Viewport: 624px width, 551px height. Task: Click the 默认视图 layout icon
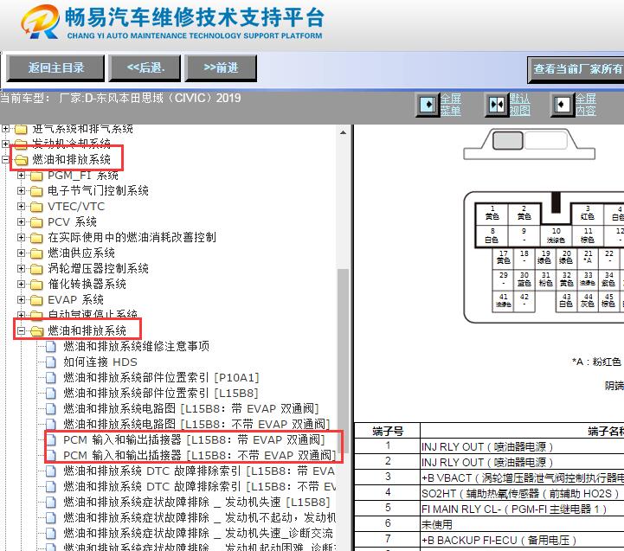(496, 105)
